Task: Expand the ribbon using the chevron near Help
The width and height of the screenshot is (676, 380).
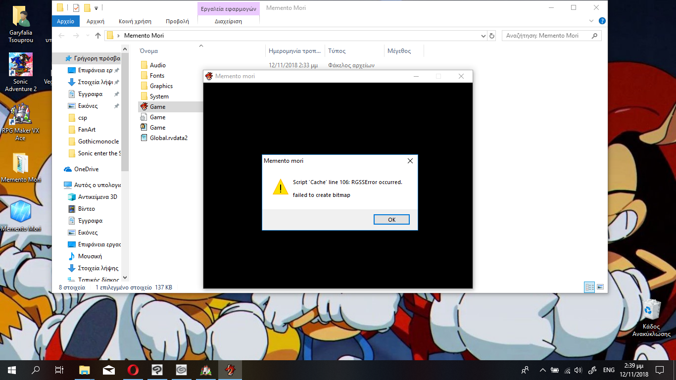Action: click(591, 21)
